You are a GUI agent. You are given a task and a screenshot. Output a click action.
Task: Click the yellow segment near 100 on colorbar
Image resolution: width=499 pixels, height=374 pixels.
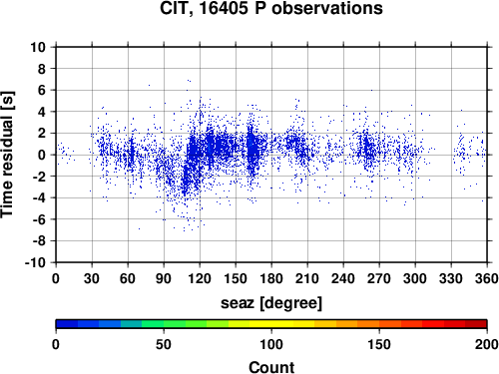(271, 324)
